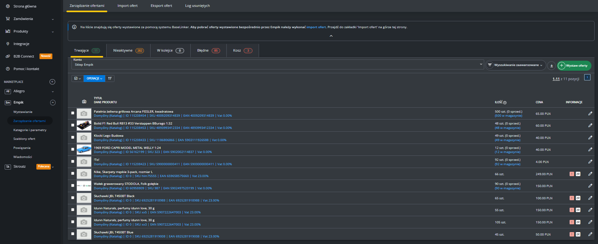Image resolution: width=598 pixels, height=244 pixels.
Task: Click the sort order icon next to Operacje
Action: (x=110, y=79)
